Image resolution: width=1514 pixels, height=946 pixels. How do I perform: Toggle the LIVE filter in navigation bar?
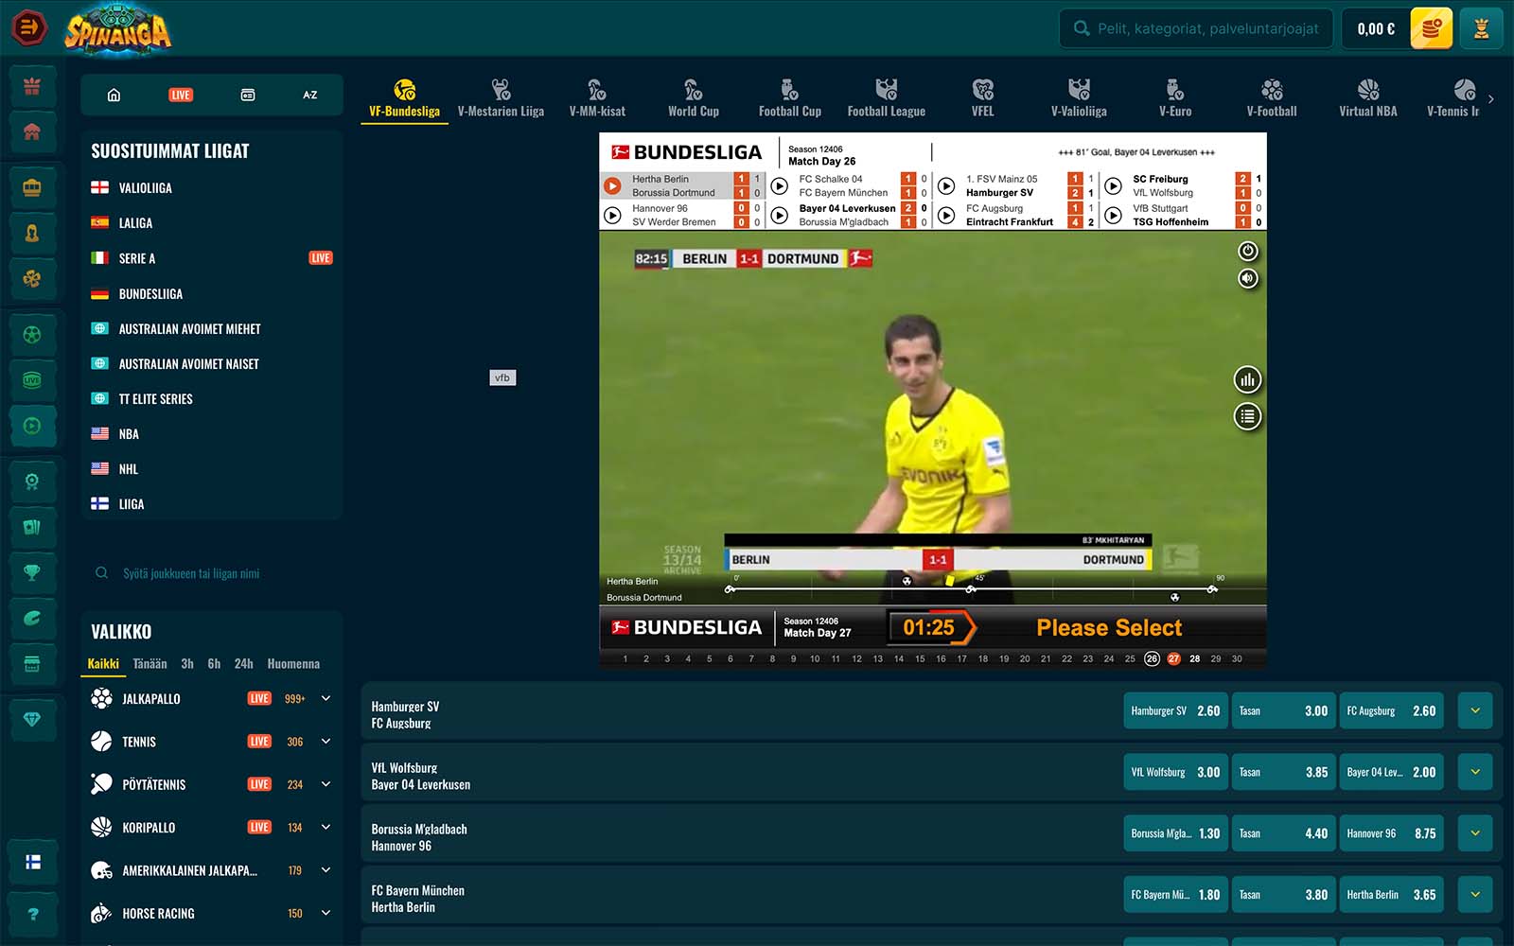coord(181,95)
